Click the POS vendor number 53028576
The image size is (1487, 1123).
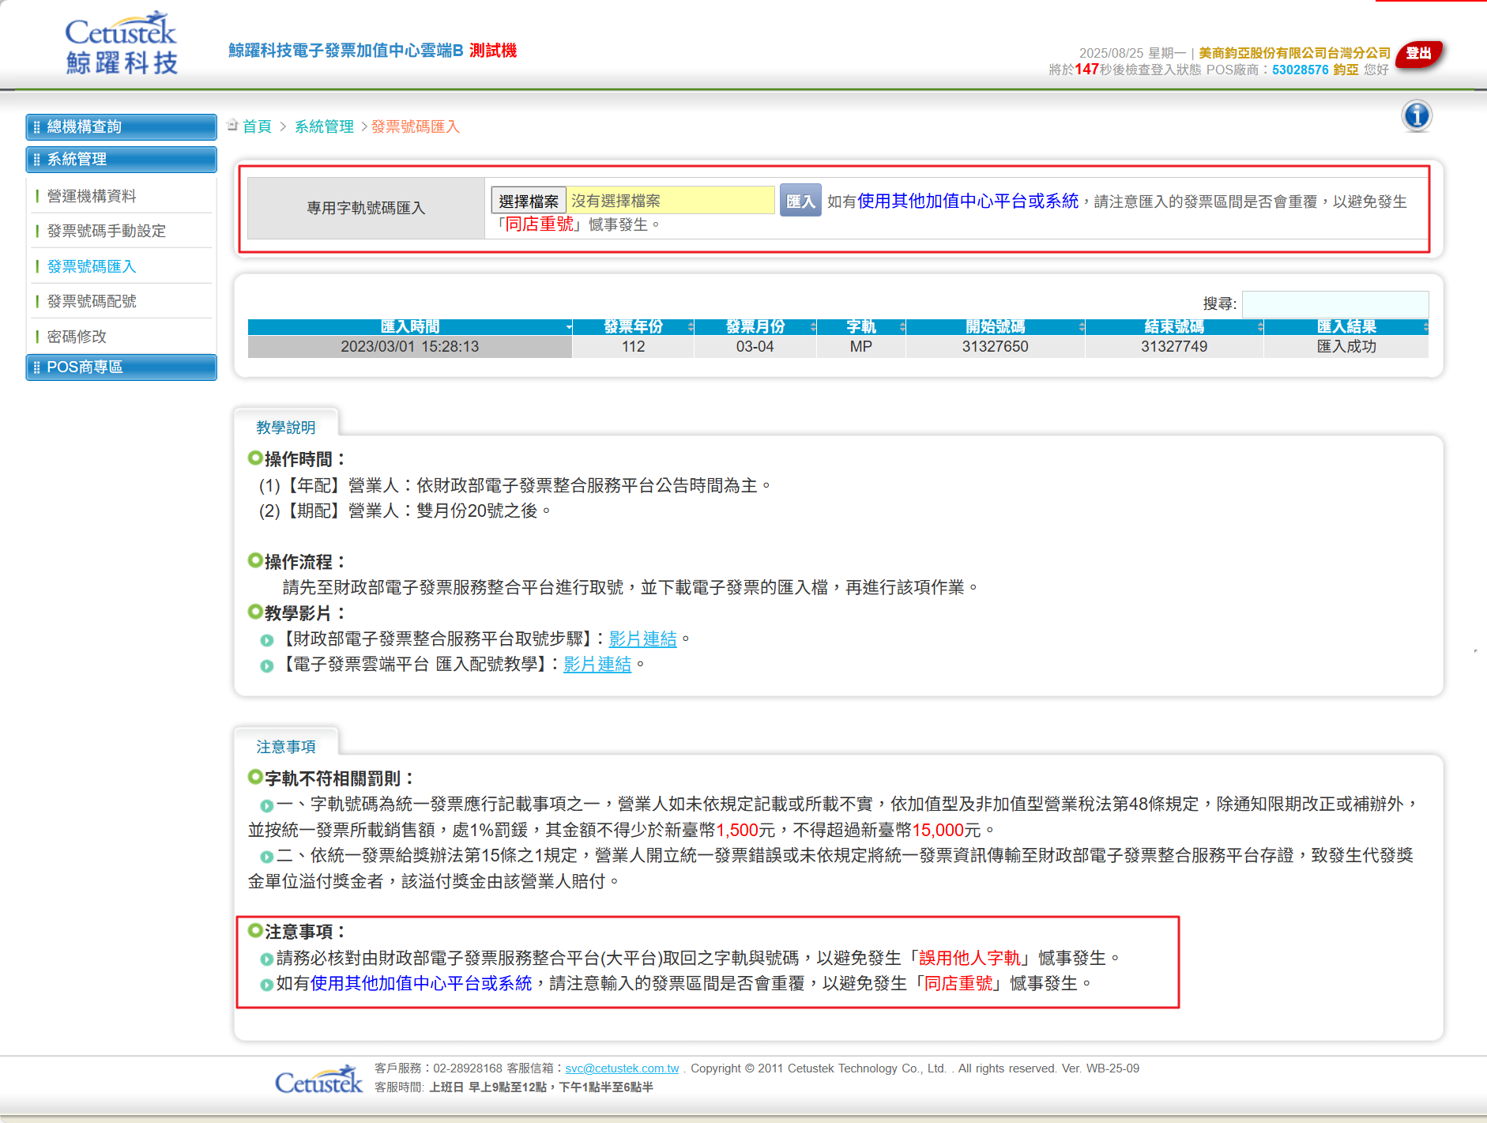[1300, 70]
